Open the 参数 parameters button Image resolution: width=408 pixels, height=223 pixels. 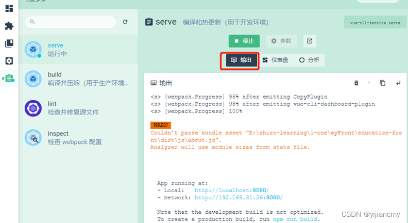coord(281,41)
